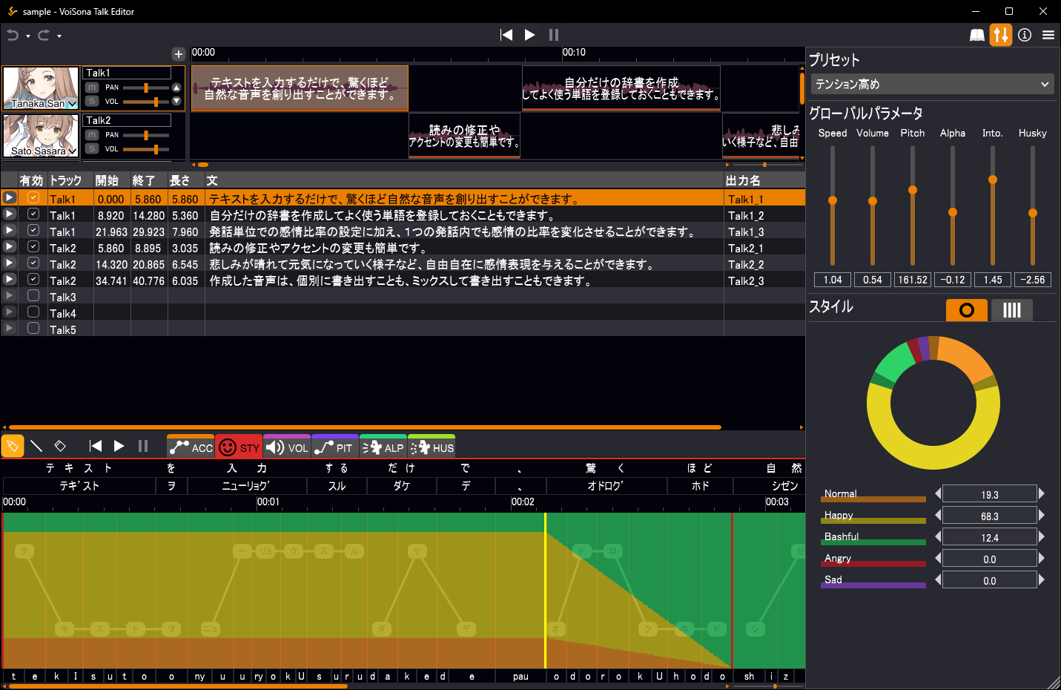Click the Speed value field 1.04
The width and height of the screenshot is (1061, 690).
(833, 280)
